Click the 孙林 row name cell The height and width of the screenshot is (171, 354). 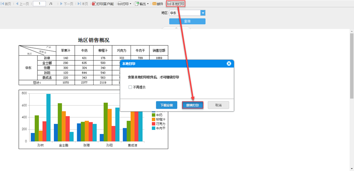click(x=47, y=58)
